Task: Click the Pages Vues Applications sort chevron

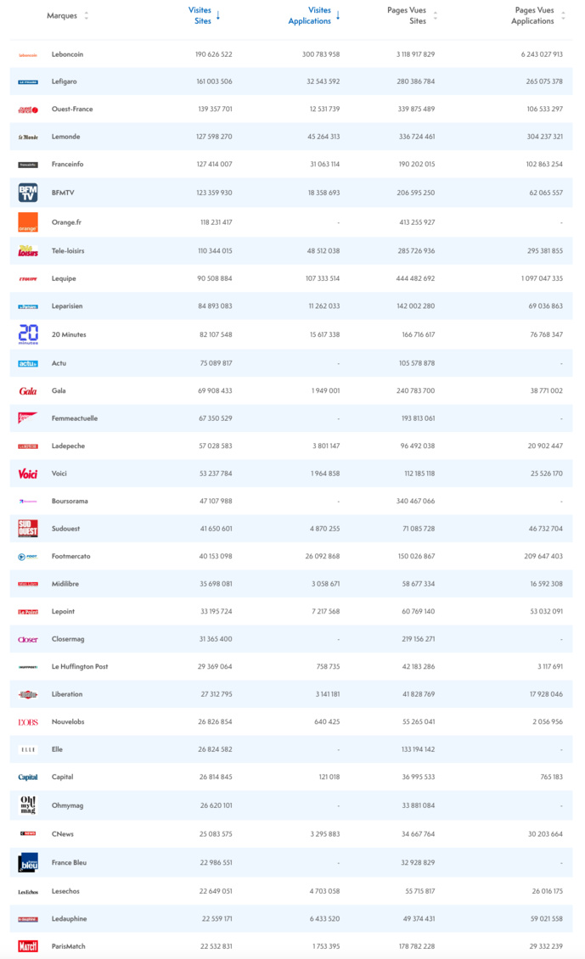Action: coord(561,14)
